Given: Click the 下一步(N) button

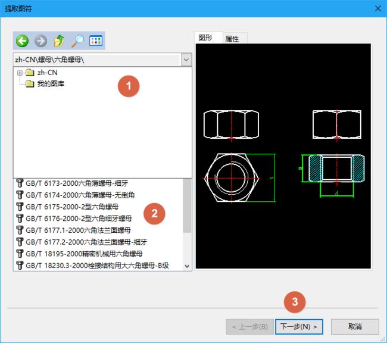Looking at the screenshot, I should coord(299,327).
